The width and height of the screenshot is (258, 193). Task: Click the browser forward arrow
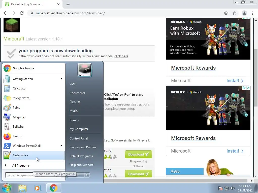pyautogui.click(x=14, y=13)
